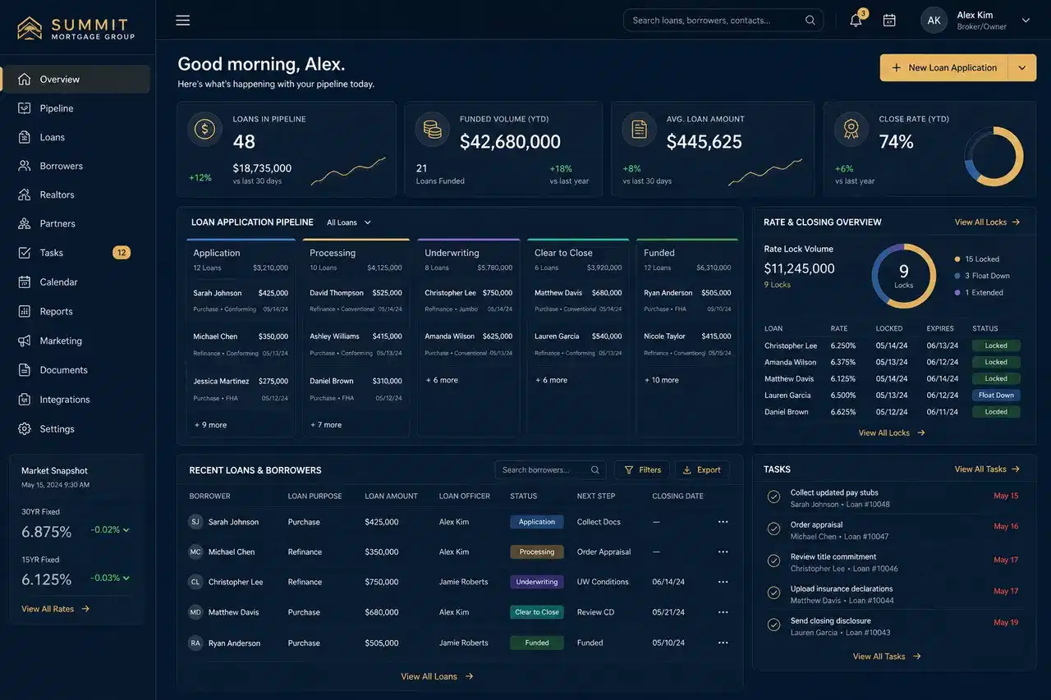Click the Borrowers sidebar icon
This screenshot has width=1051, height=700.
point(25,166)
